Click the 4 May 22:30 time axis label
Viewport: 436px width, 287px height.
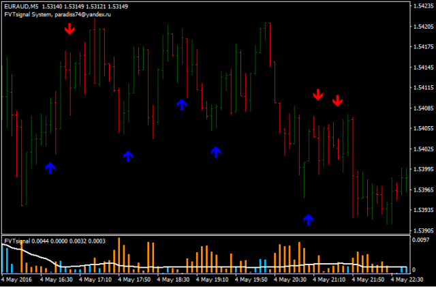pos(407,280)
